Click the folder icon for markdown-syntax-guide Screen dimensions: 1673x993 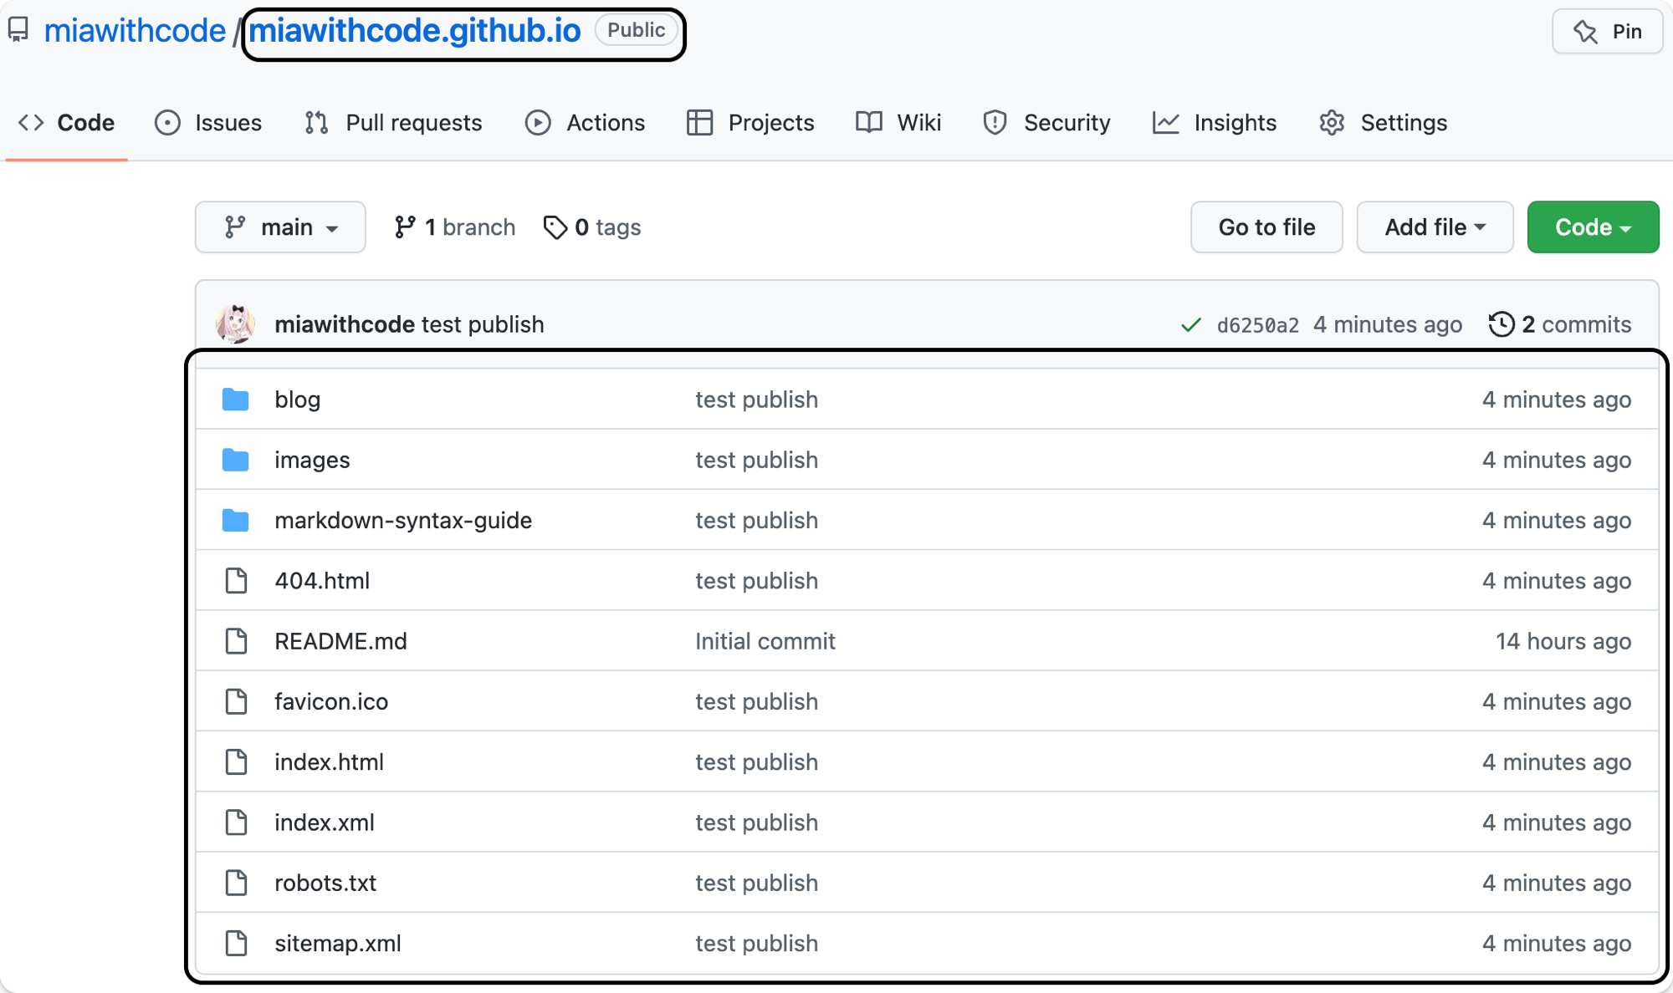pos(236,520)
